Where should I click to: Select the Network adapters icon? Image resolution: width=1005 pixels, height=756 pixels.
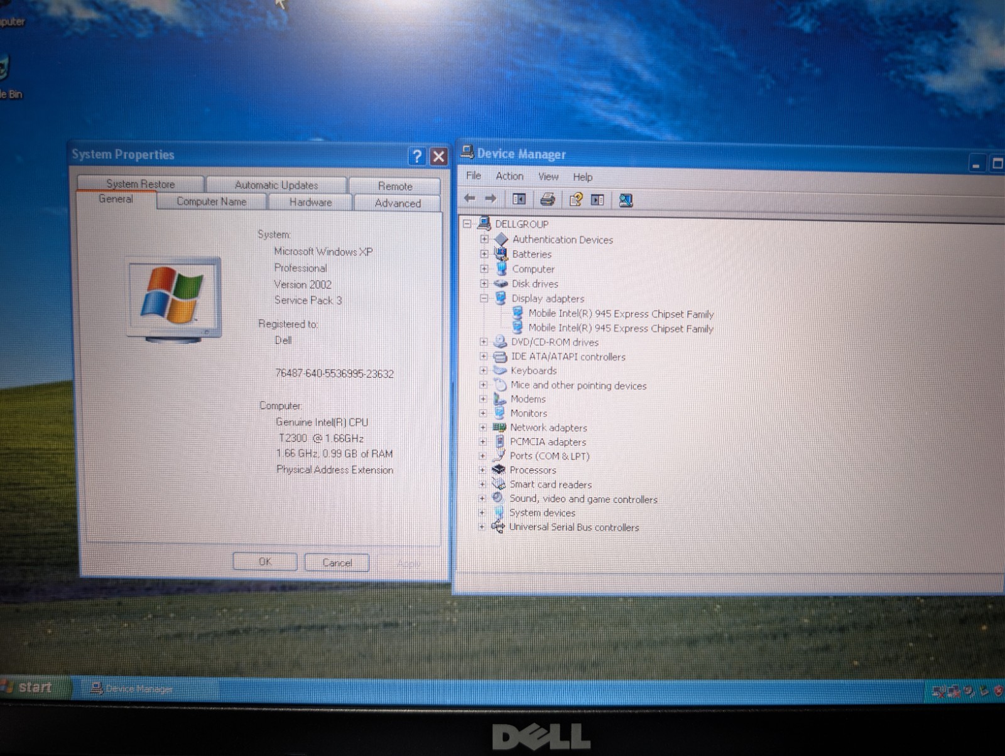[499, 427]
